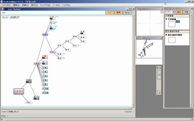Open the 編集 menu
This screenshot has width=194, height=121.
(16, 5)
